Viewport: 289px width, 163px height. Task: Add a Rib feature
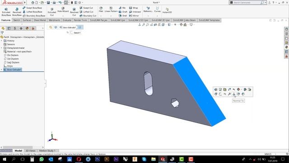tap(122, 8)
